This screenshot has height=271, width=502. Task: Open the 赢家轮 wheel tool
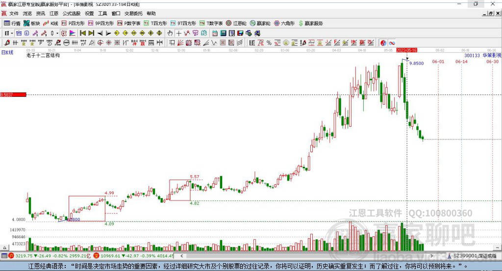[x=260, y=23]
